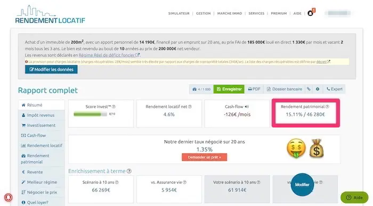Viewport: 373px width, 206px height.
Task: Click the 4.6% rental yield value
Action: coord(169,115)
